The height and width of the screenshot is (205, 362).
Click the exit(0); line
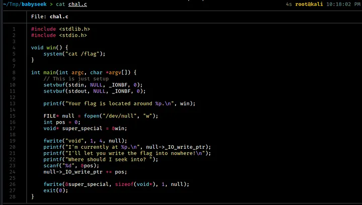click(56, 191)
